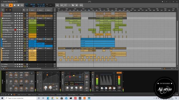Click the Undo arrow in the toolbar

click(x=65, y=5)
